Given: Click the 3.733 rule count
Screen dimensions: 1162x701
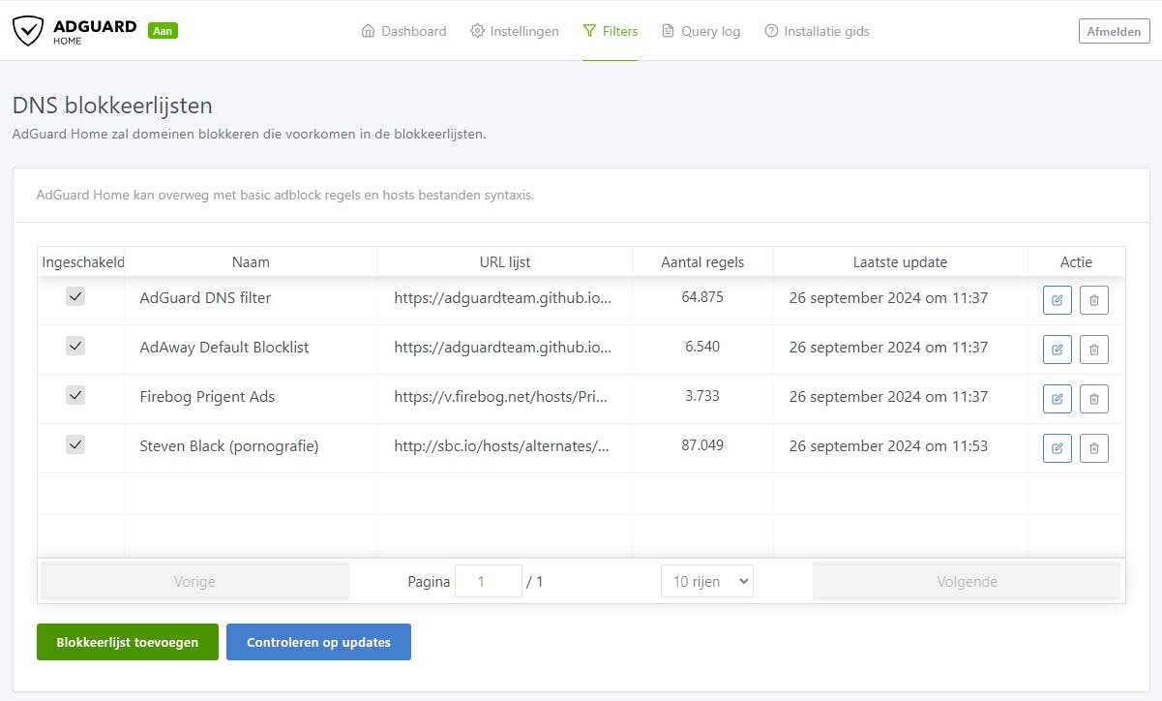Looking at the screenshot, I should click(x=702, y=396).
